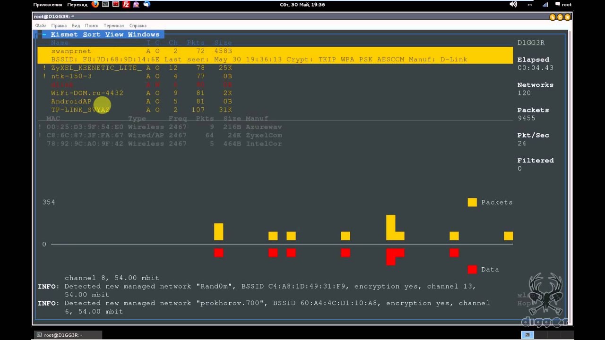Image resolution: width=605 pixels, height=340 pixels.
Task: Click the red Data legend swatch
Action: [472, 270]
